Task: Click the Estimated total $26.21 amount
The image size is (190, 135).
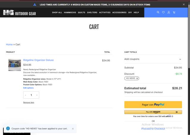Action: point(177,88)
